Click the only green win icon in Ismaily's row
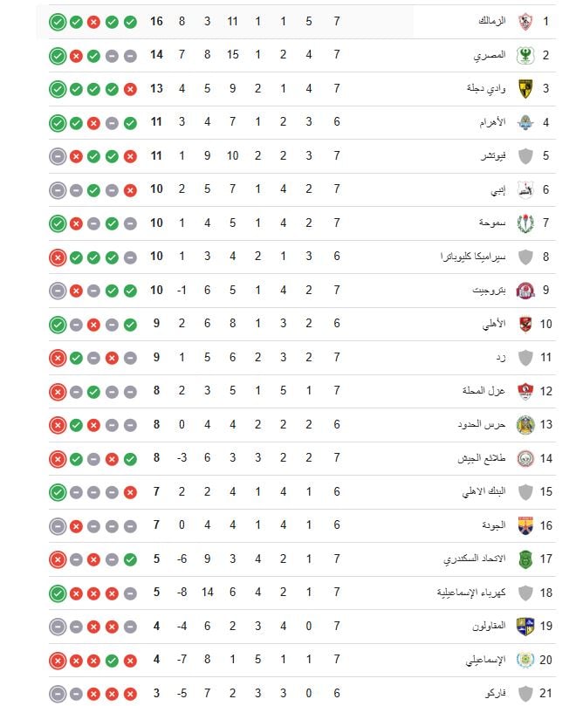 click(x=112, y=661)
